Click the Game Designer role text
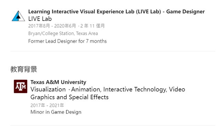 (x=186, y=12)
